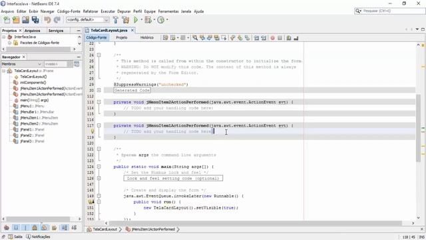Toggle Show Static Members navigator filter

(x=25, y=228)
